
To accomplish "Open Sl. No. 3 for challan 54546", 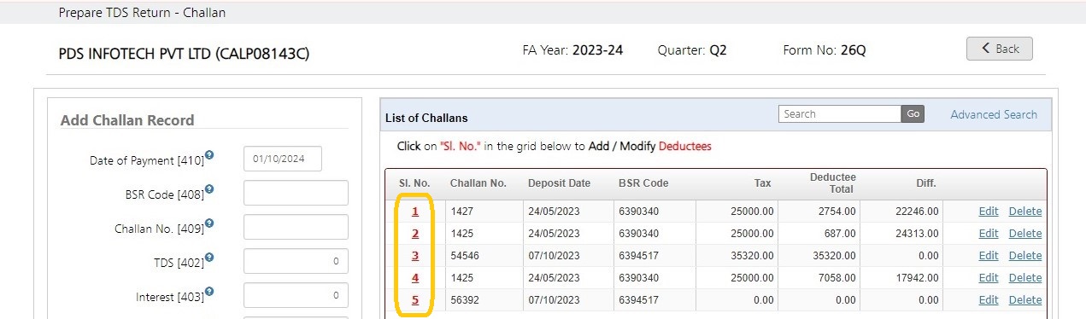I will [415, 256].
